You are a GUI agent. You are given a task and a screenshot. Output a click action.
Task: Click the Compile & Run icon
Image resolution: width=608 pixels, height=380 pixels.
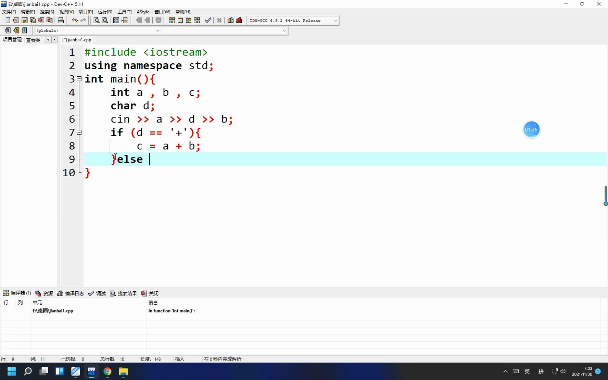click(189, 20)
